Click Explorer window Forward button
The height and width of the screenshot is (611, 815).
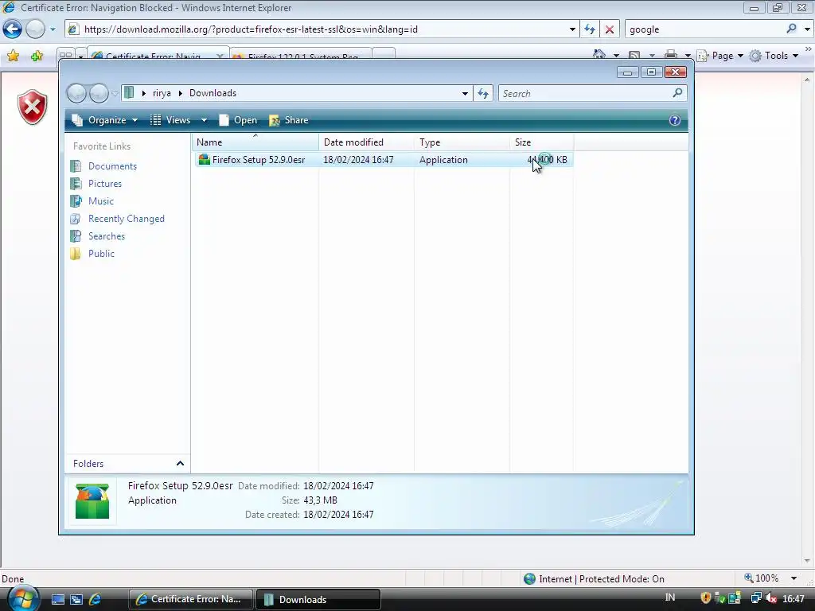(x=99, y=94)
